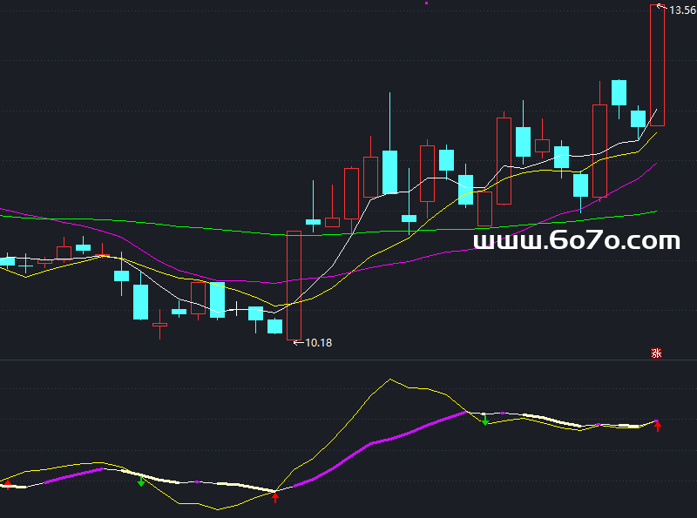This screenshot has width=697, height=518.
Task: Click the red 涨 marker icon
Action: 657,353
